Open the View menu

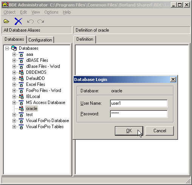(x=36, y=12)
